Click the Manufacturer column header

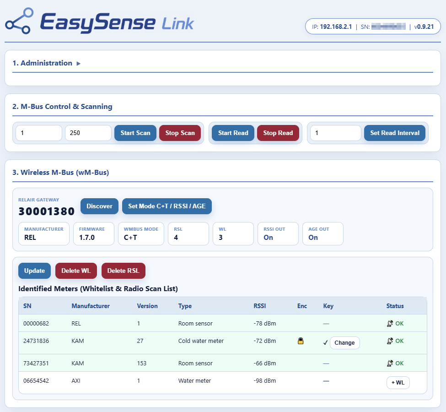pos(91,306)
